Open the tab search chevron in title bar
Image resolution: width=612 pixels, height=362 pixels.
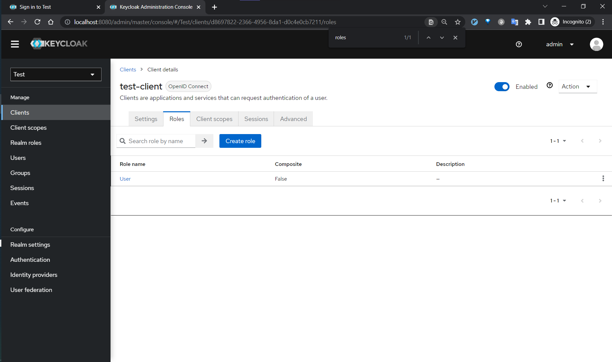[x=545, y=6]
